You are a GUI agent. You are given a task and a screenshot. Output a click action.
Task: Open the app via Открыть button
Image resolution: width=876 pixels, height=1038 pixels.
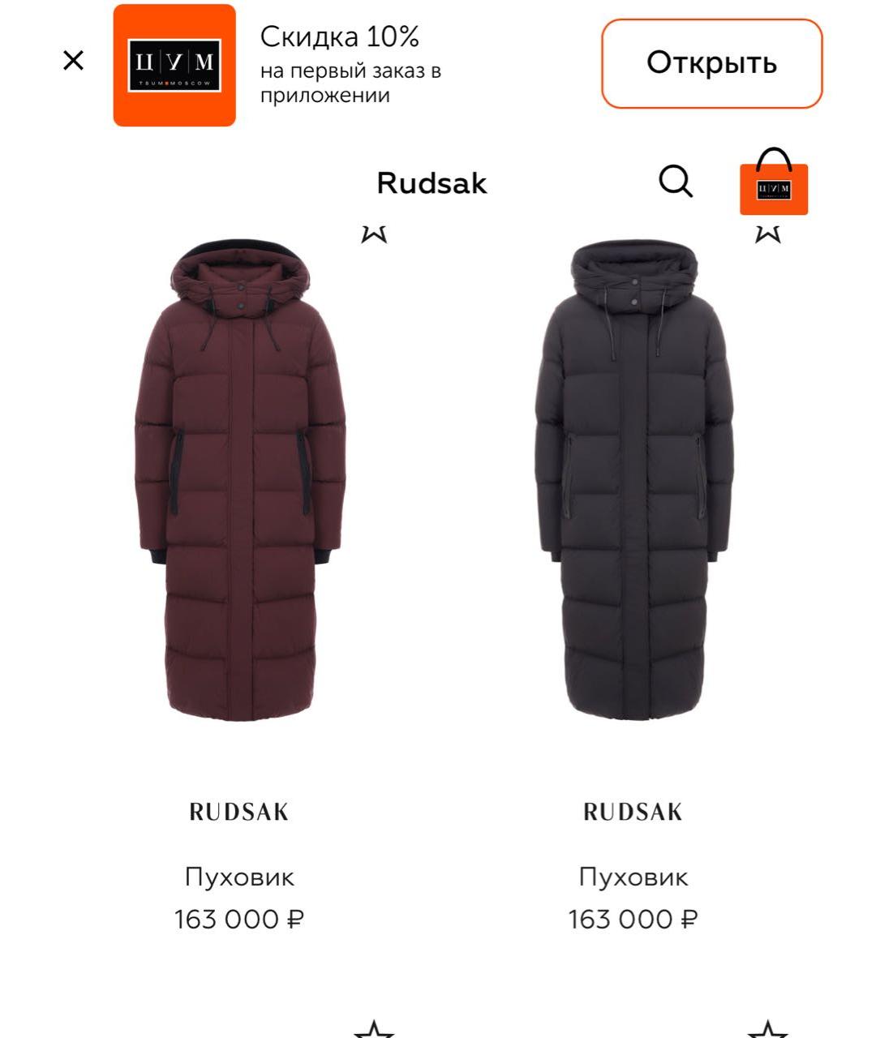point(711,63)
